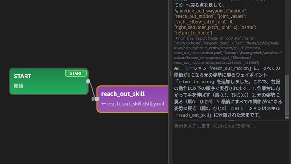Click the reach_out_skill node input port
This screenshot has width=291, height=164.
pos(97,99)
